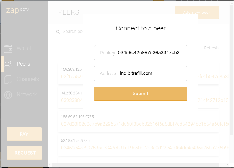
Task: Select Peers in the sidebar
Action: point(23,64)
